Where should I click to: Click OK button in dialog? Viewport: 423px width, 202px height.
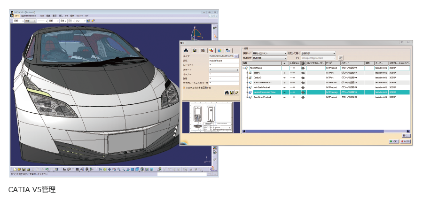(393, 141)
